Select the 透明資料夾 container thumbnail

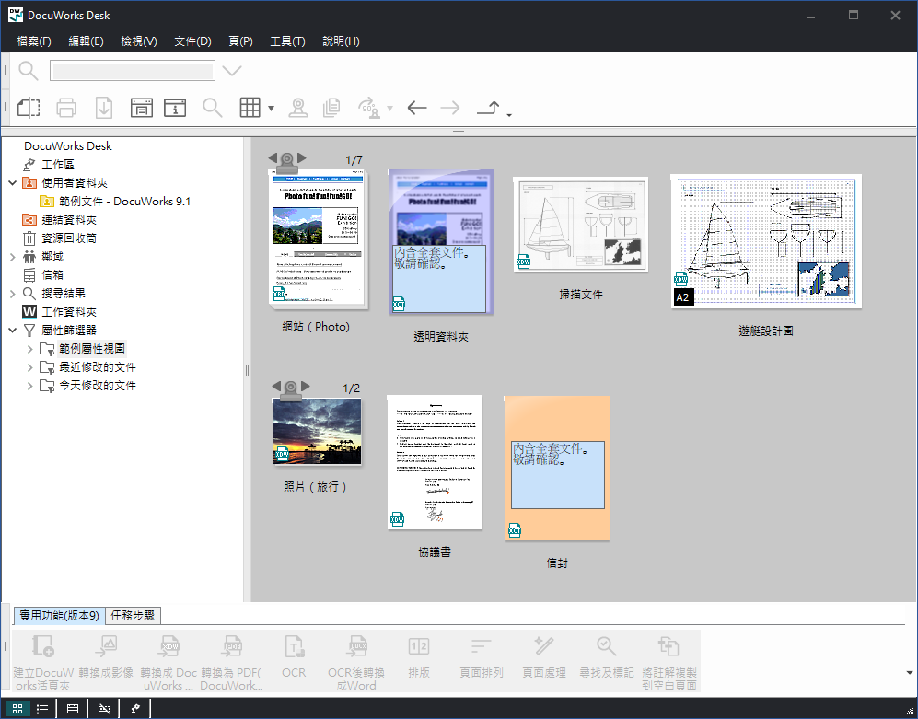tap(441, 242)
